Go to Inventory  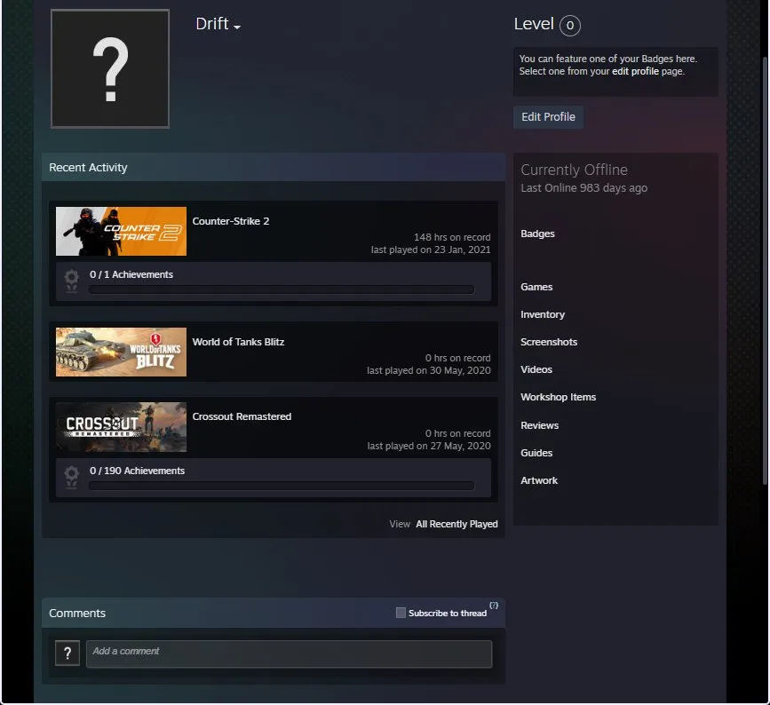pyautogui.click(x=542, y=314)
